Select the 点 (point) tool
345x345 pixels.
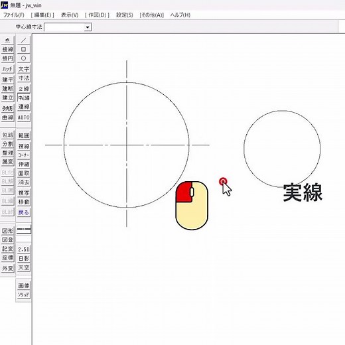click(x=8, y=40)
